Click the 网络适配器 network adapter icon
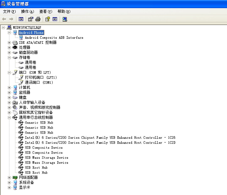 click(15, 177)
